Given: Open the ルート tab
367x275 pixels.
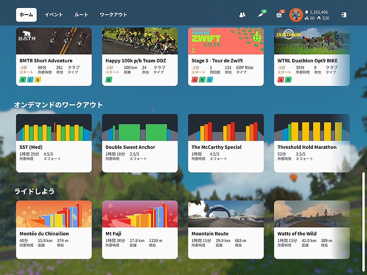Looking at the screenshot, I should point(81,15).
